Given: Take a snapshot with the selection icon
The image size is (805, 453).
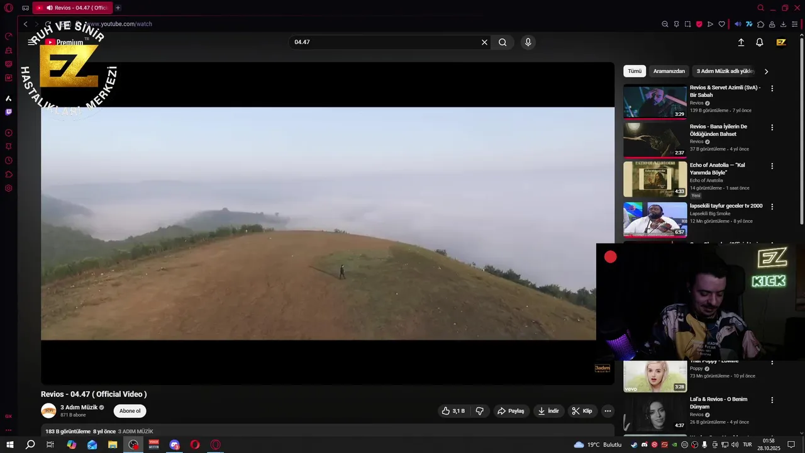Looking at the screenshot, I should [687, 24].
